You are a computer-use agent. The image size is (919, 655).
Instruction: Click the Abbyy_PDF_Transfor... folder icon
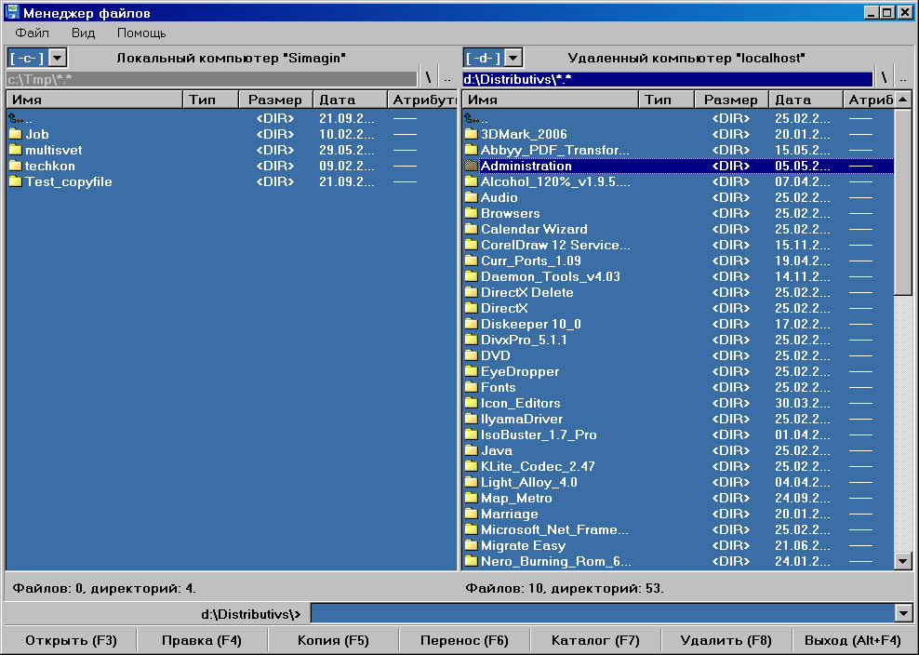tap(472, 150)
